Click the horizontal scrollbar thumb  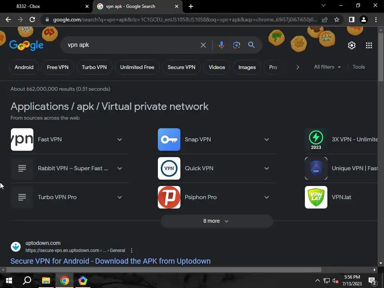[x=163, y=270]
